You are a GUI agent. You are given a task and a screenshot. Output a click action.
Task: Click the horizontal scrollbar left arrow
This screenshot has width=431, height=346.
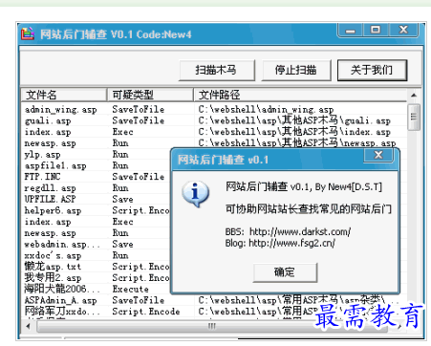click(x=28, y=326)
